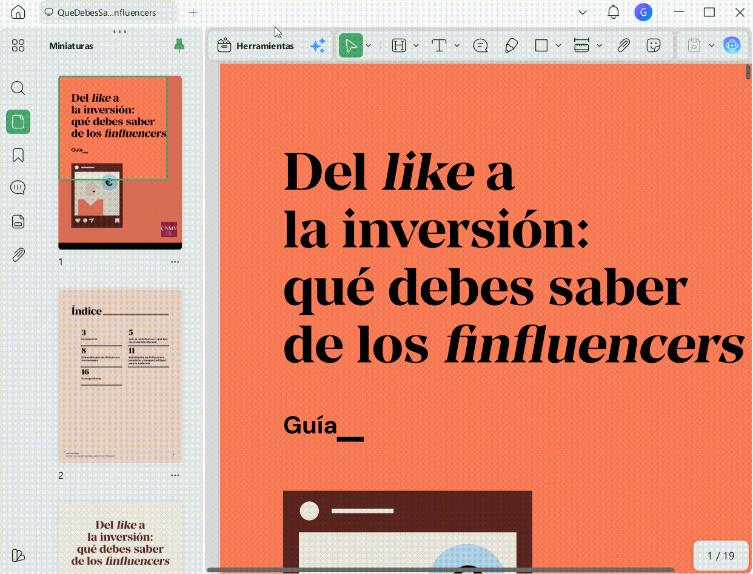This screenshot has width=753, height=574.
Task: Open the notifications bell
Action: pyautogui.click(x=614, y=12)
